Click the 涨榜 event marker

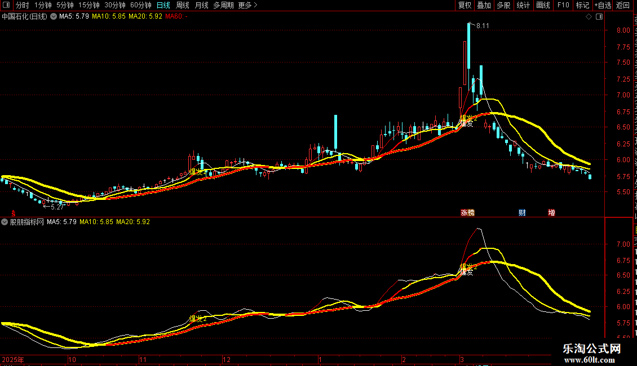[467, 213]
